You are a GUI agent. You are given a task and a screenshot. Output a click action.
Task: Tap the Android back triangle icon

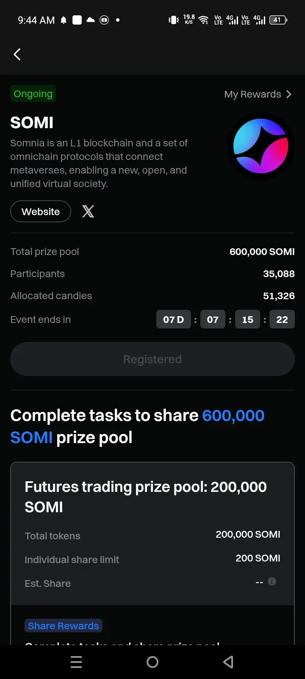[x=228, y=662]
